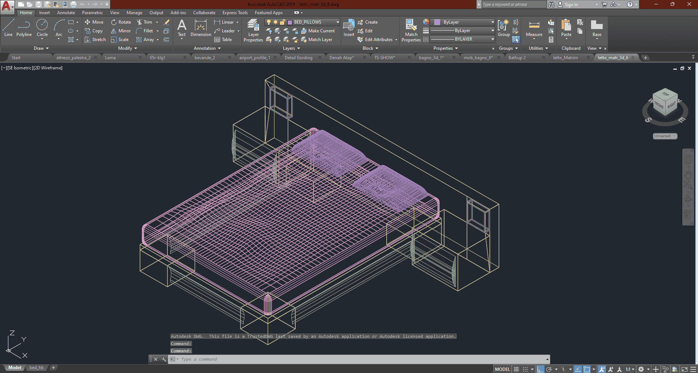Switch to the bagno_3d_1 drawing tab

(x=431, y=58)
